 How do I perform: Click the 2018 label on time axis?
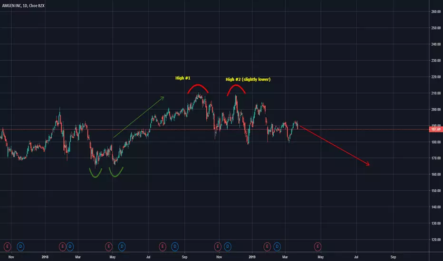click(x=45, y=257)
